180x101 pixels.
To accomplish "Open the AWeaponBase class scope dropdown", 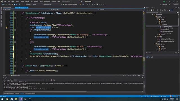I will pyautogui.click(x=74, y=10).
